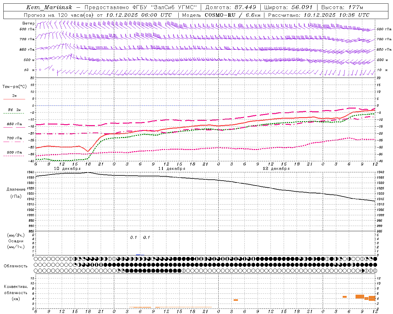393x314 pixels.
Task: Click the date label 11 декабря
Action: [x=172, y=169]
